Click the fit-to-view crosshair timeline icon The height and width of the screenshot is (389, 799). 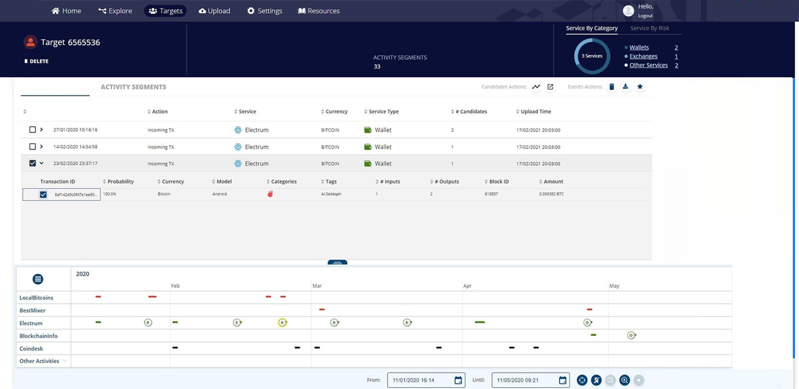(582, 380)
